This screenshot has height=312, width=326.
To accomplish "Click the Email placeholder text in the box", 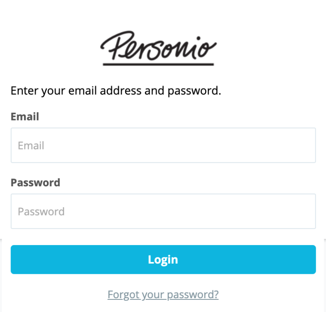I will [x=31, y=145].
